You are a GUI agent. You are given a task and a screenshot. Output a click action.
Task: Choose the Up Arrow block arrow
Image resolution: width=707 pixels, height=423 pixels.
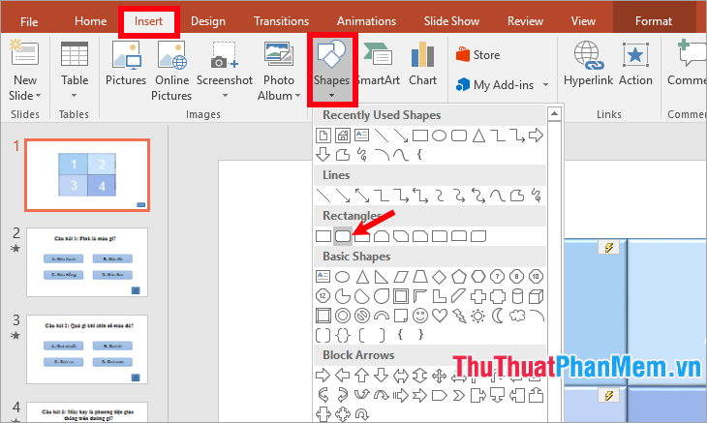click(362, 375)
